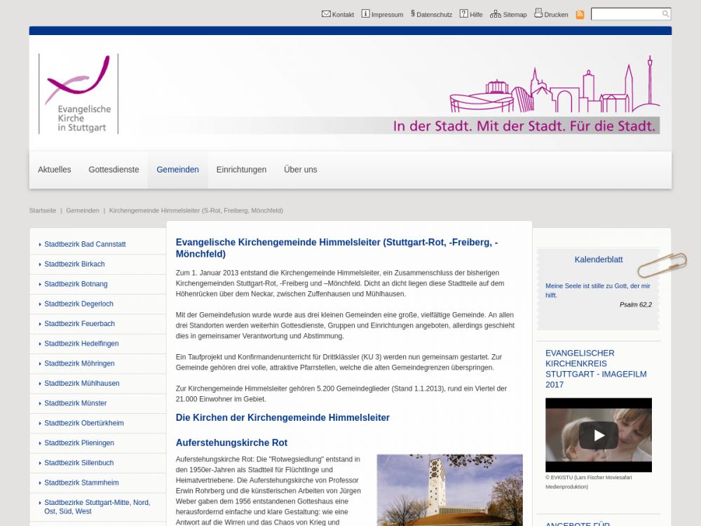701x526 pixels.
Task: Open the Impressum info icon
Action: [365, 14]
